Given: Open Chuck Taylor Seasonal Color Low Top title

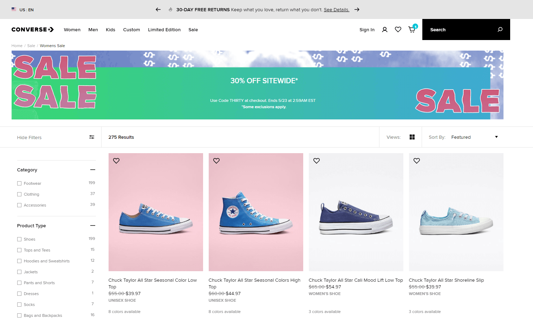Looking at the screenshot, I should pos(152,283).
